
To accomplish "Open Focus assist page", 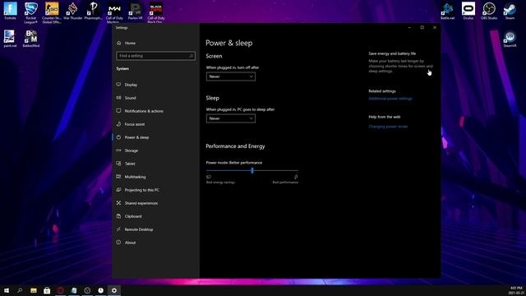I will 135,124.
